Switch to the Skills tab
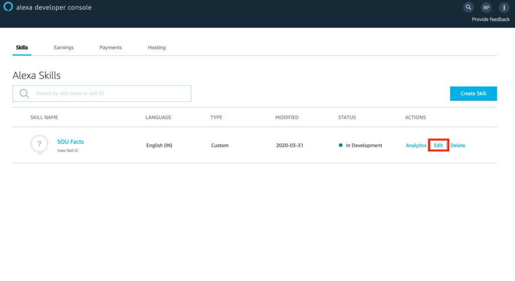The width and height of the screenshot is (515, 281). pyautogui.click(x=22, y=48)
